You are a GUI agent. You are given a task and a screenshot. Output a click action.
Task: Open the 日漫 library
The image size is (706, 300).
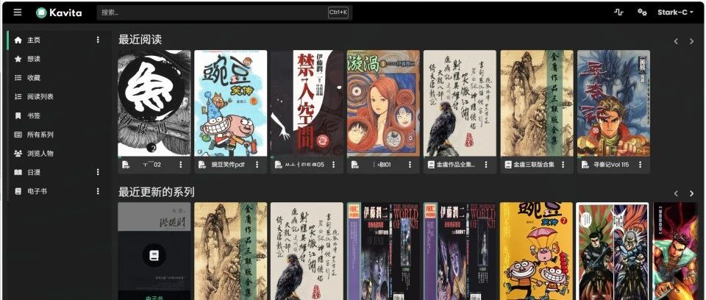(34, 173)
